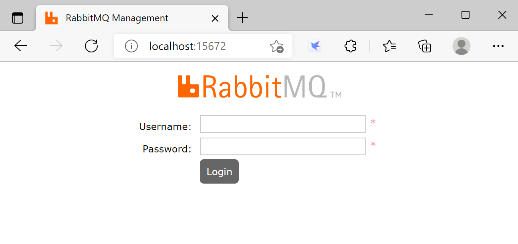The image size is (518, 244).
Task: Toggle vertical tabs with the top-left icon
Action: click(x=18, y=18)
